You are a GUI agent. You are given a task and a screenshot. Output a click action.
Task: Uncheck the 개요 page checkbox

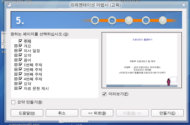21,46
